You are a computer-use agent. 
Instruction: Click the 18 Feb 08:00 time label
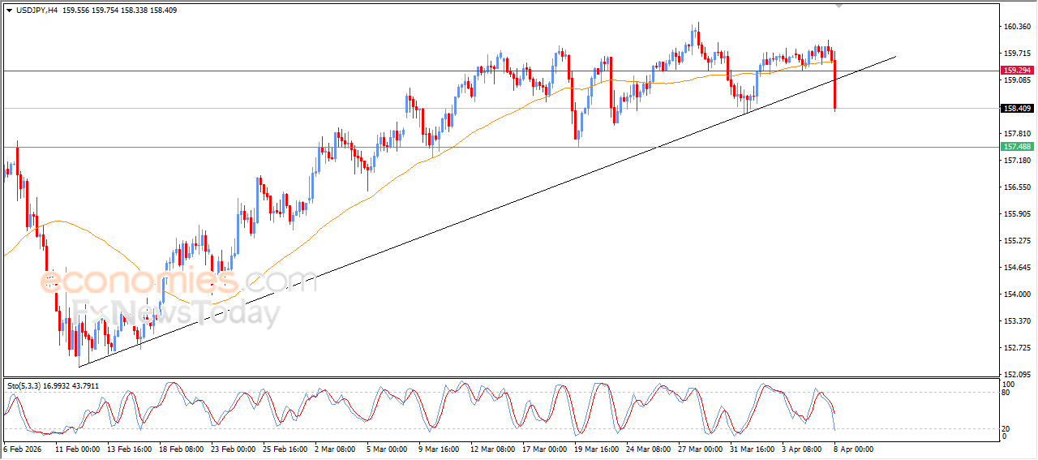[x=180, y=449]
